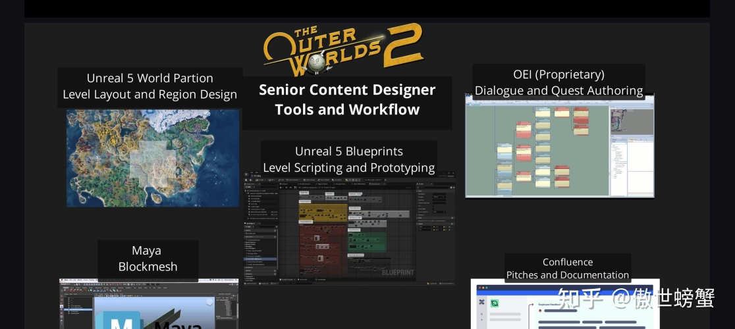Click 'Tools and Workflow' title text
735x329 pixels.
coord(347,109)
